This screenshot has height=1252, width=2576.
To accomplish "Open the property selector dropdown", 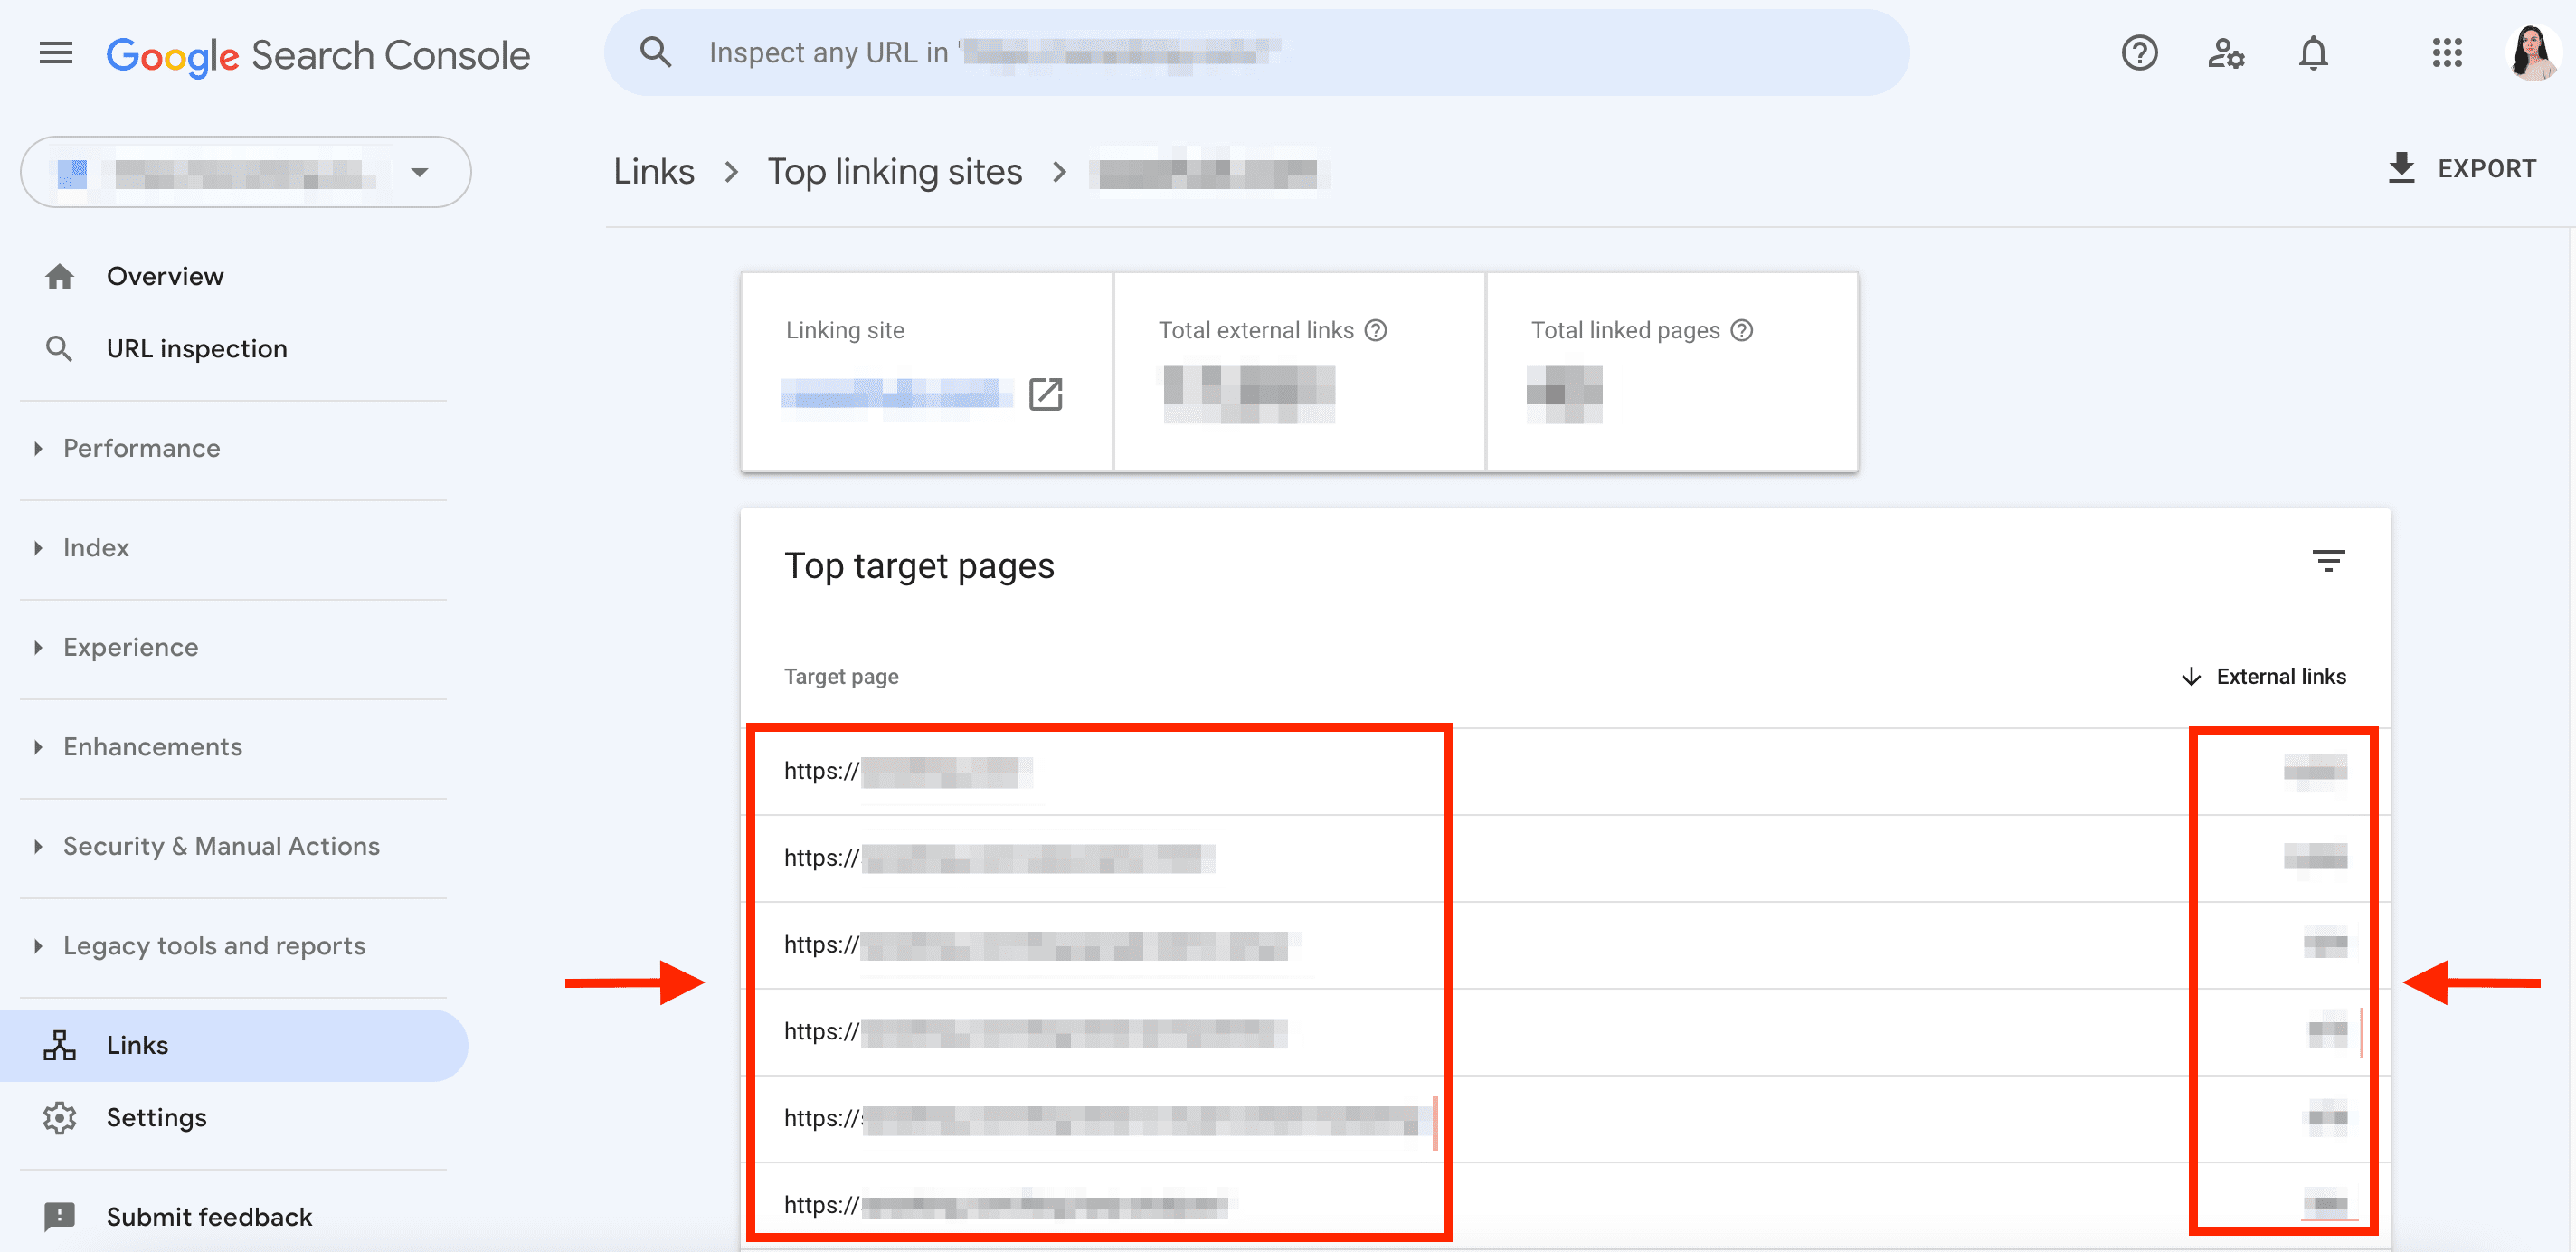I will click(246, 172).
